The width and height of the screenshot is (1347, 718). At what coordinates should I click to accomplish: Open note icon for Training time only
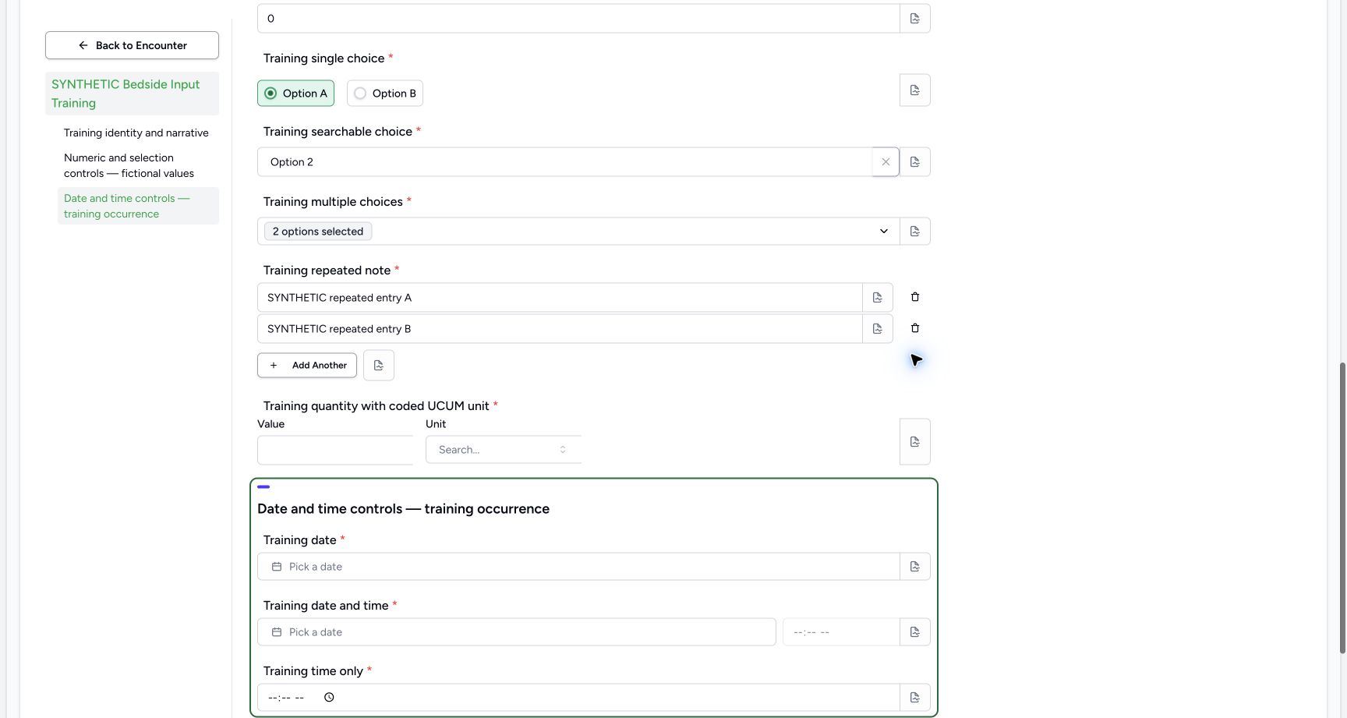pos(915,698)
